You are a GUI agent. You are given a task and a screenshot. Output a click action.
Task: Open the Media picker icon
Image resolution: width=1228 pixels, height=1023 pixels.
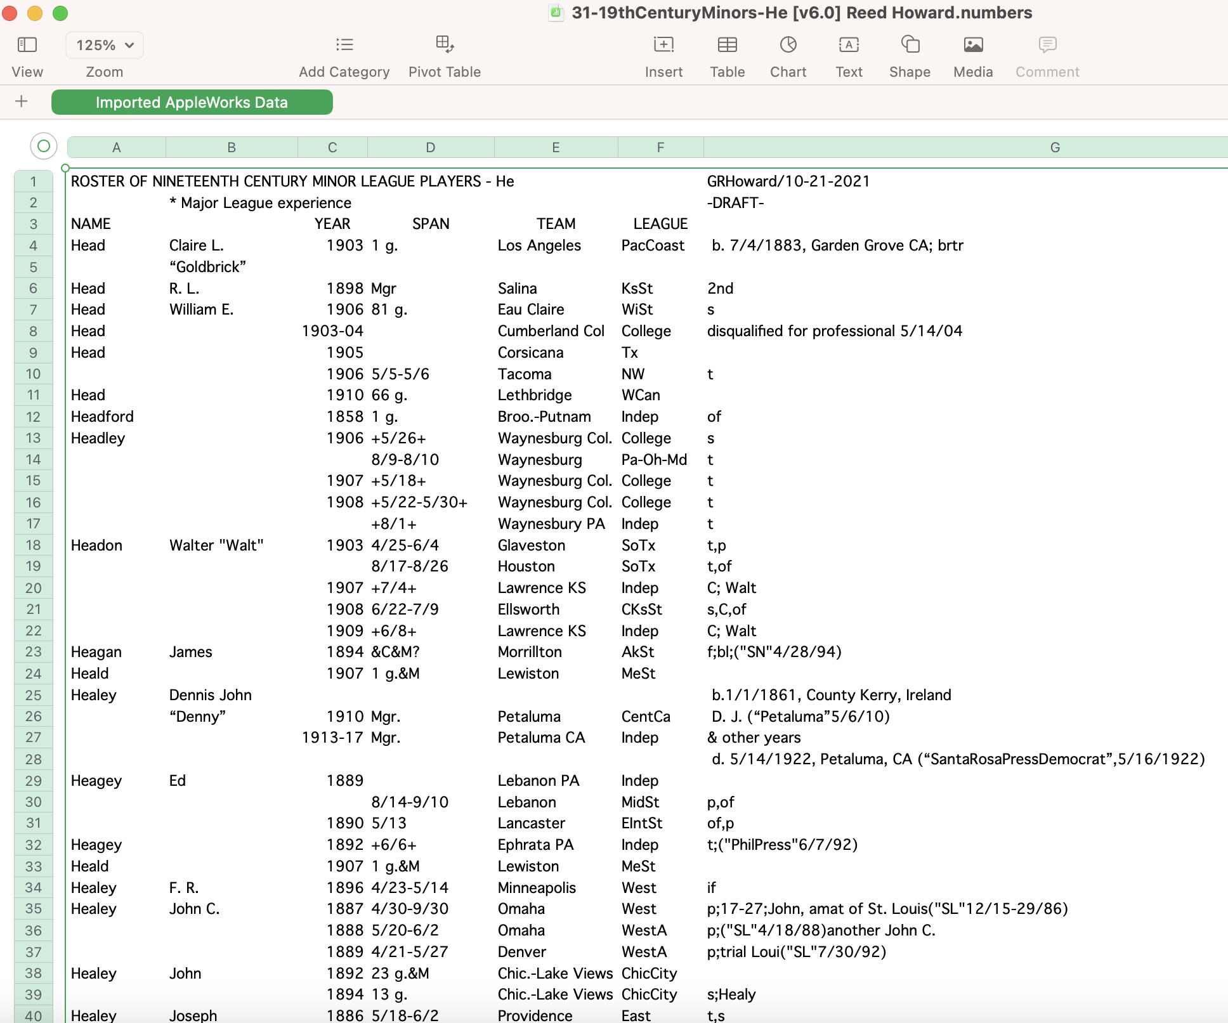pos(973,44)
